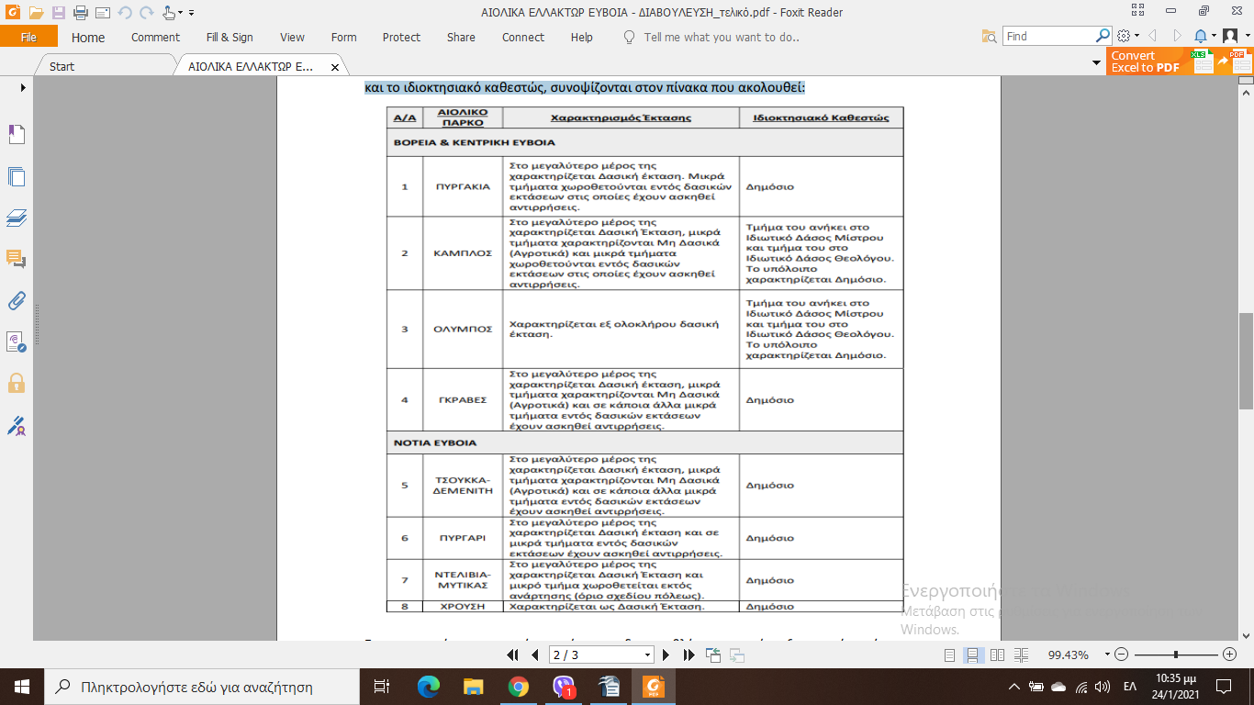This screenshot has width=1254, height=705.
Task: Select Single Page view mode
Action: tap(950, 655)
